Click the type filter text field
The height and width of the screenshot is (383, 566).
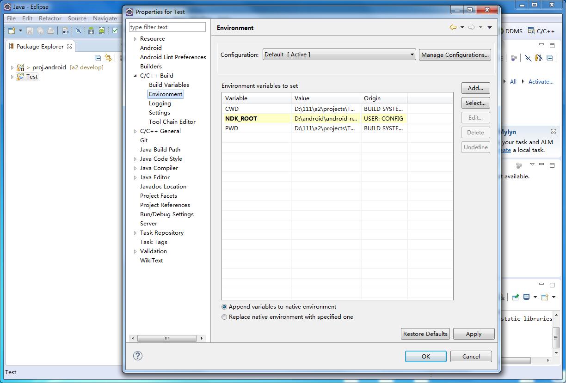[167, 27]
